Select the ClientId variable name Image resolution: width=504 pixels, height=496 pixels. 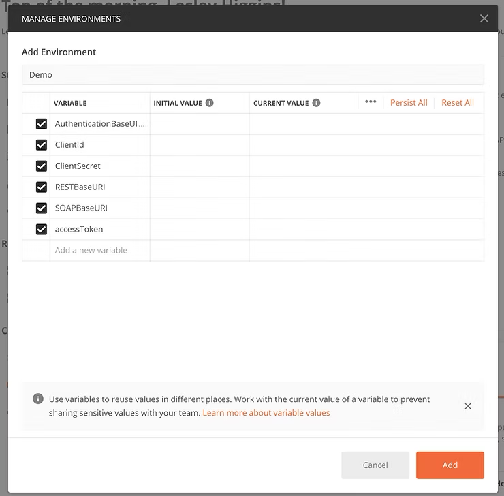pos(69,145)
